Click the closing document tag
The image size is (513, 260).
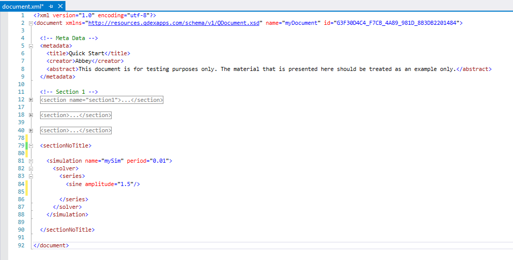point(51,245)
